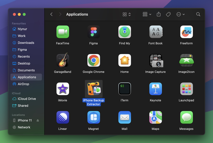Viewport: 213px width, 143px height.
Task: Open the More actions ellipsis menu
Action: 180,14
